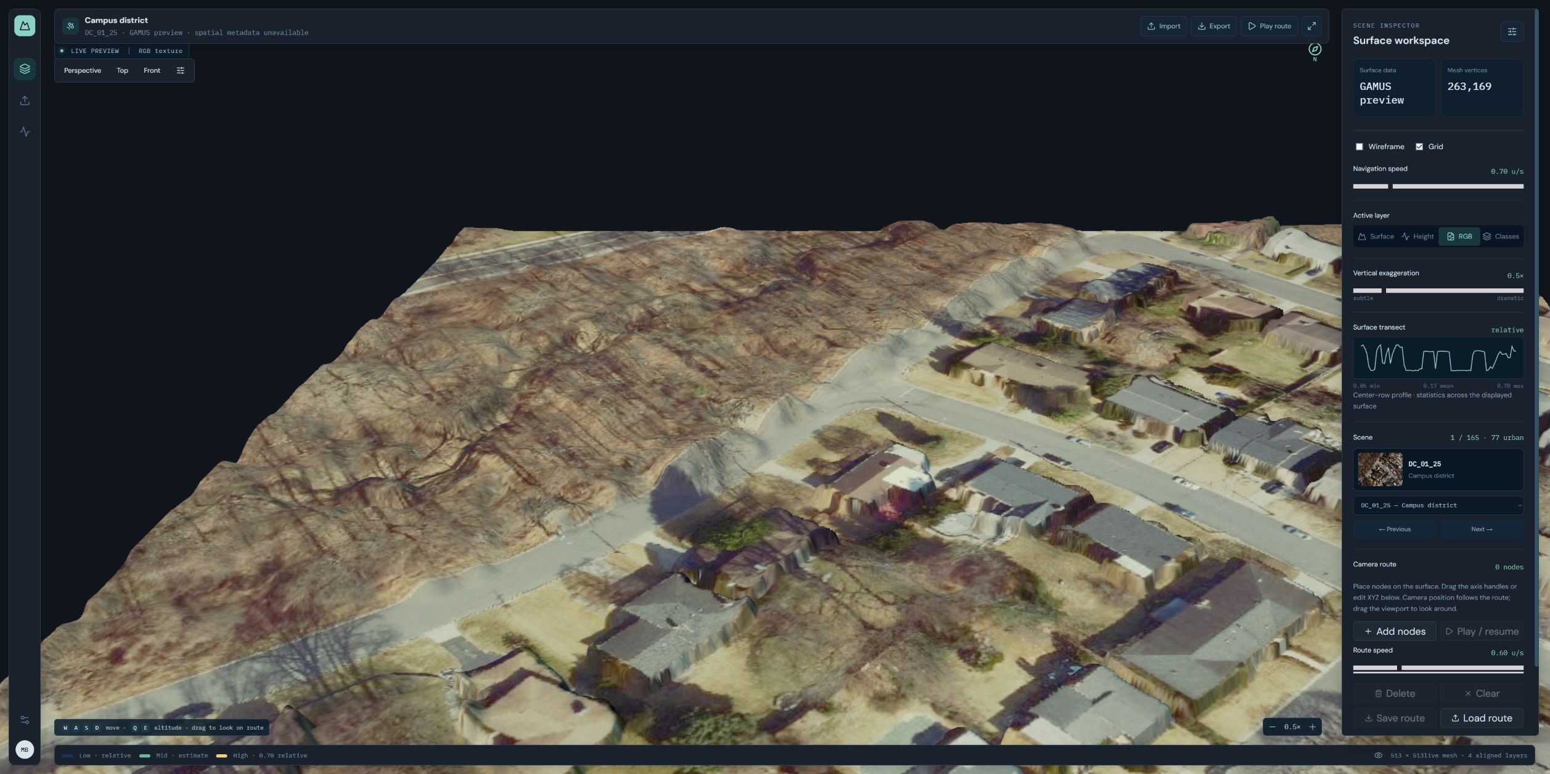Screen dimensions: 1550x774
Task: Click the mountain app logo icon
Action: click(x=25, y=26)
